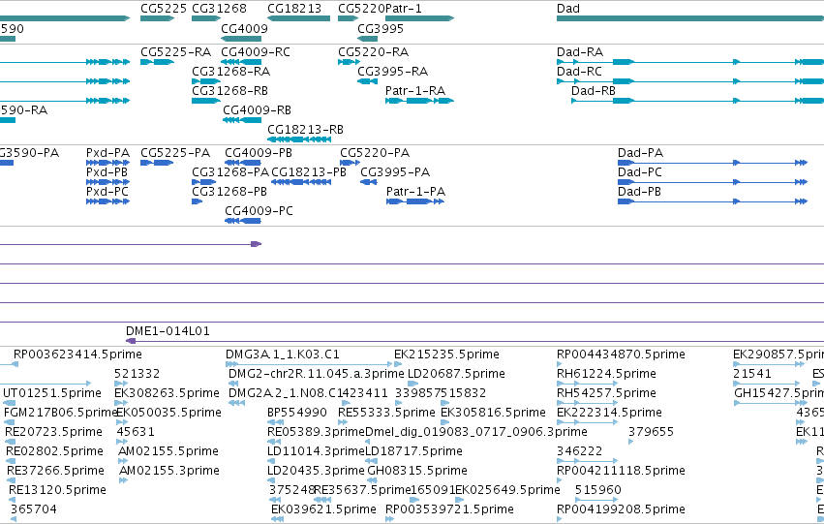Select protein label CG31268-PB
The height and width of the screenshot is (524, 824).
pyautogui.click(x=229, y=192)
